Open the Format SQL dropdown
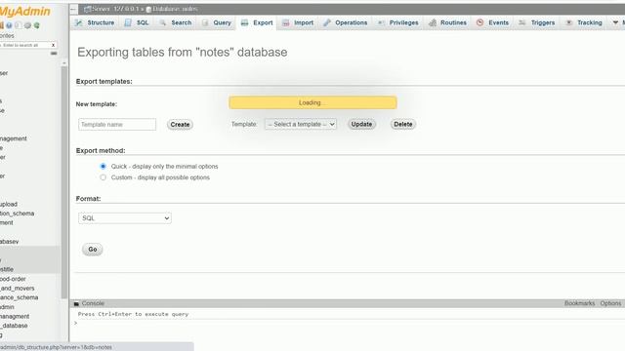The height and width of the screenshot is (351, 625). click(x=125, y=218)
